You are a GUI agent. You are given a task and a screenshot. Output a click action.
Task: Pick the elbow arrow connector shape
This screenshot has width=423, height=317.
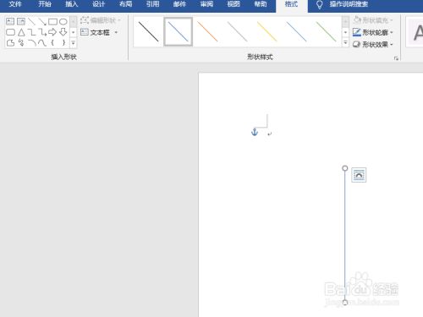pos(42,32)
